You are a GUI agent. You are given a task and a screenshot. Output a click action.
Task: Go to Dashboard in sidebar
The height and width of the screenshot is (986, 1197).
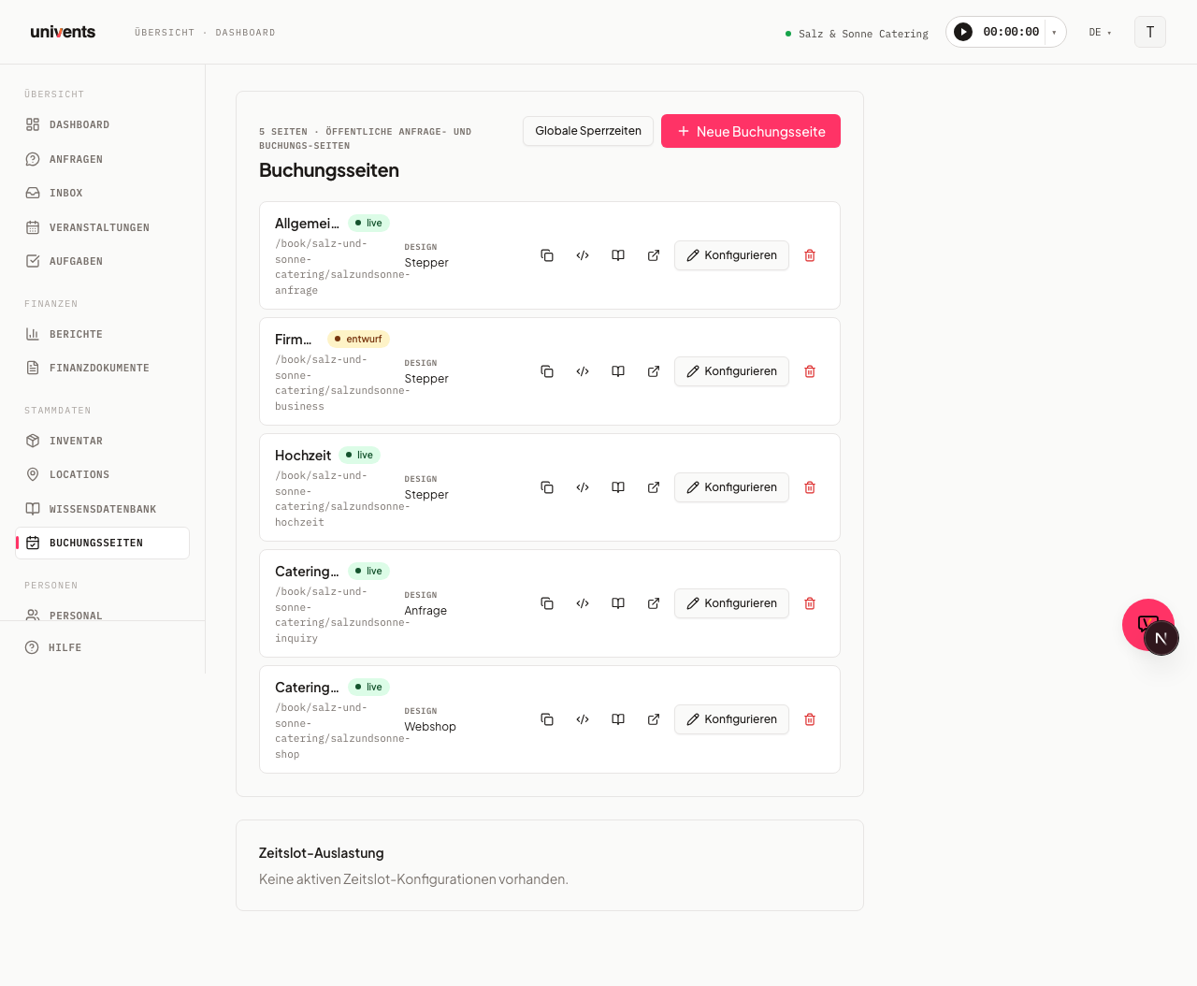click(103, 125)
